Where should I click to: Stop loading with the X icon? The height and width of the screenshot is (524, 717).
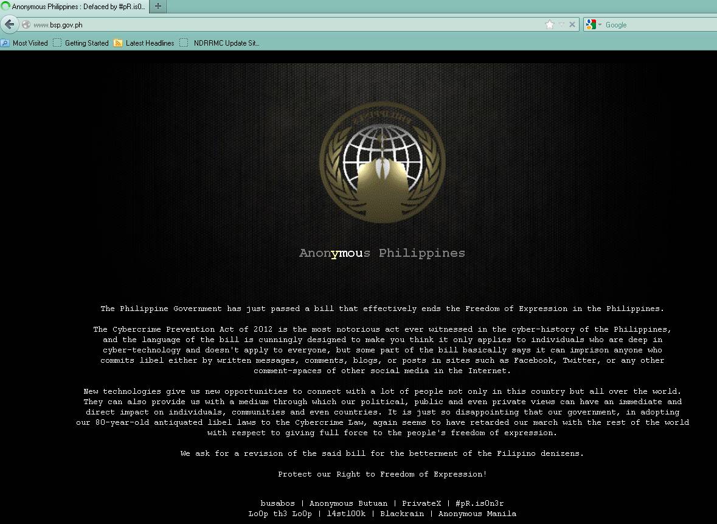click(572, 25)
